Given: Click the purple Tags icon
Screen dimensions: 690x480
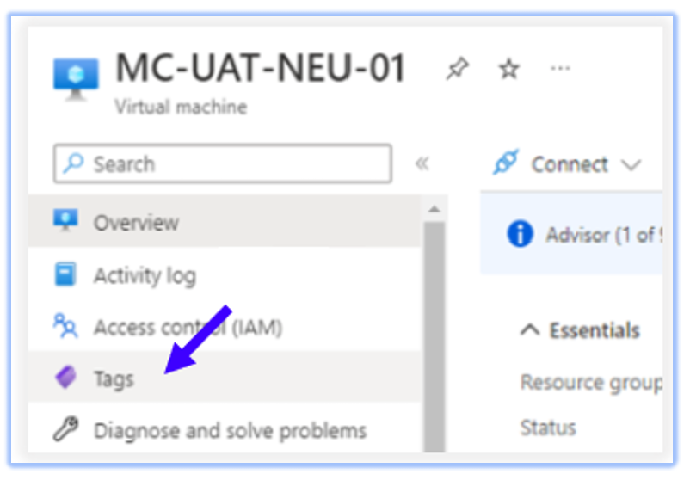Looking at the screenshot, I should click(x=65, y=378).
